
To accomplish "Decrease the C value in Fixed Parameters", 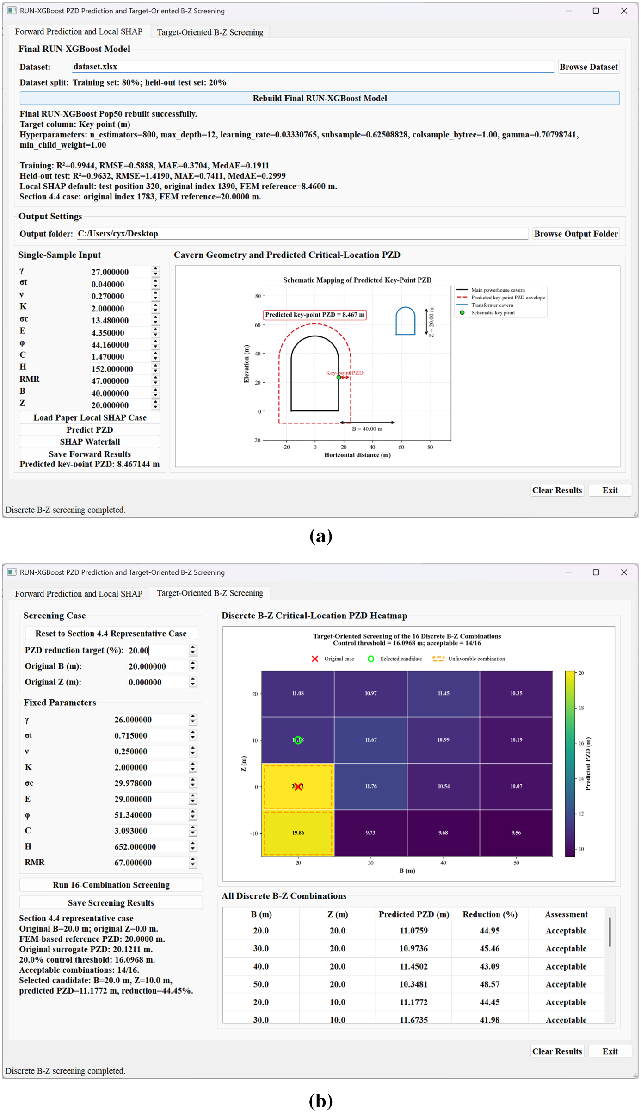I will click(193, 834).
